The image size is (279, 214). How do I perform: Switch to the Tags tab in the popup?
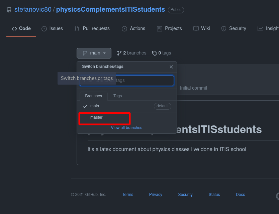coord(118,96)
